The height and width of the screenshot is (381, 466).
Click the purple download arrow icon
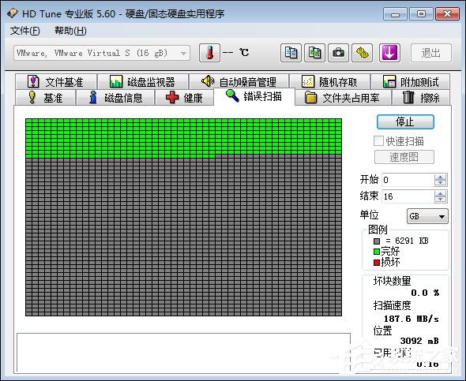point(389,53)
